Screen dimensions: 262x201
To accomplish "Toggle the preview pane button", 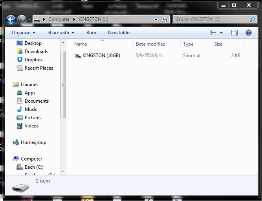I will pos(235,33).
